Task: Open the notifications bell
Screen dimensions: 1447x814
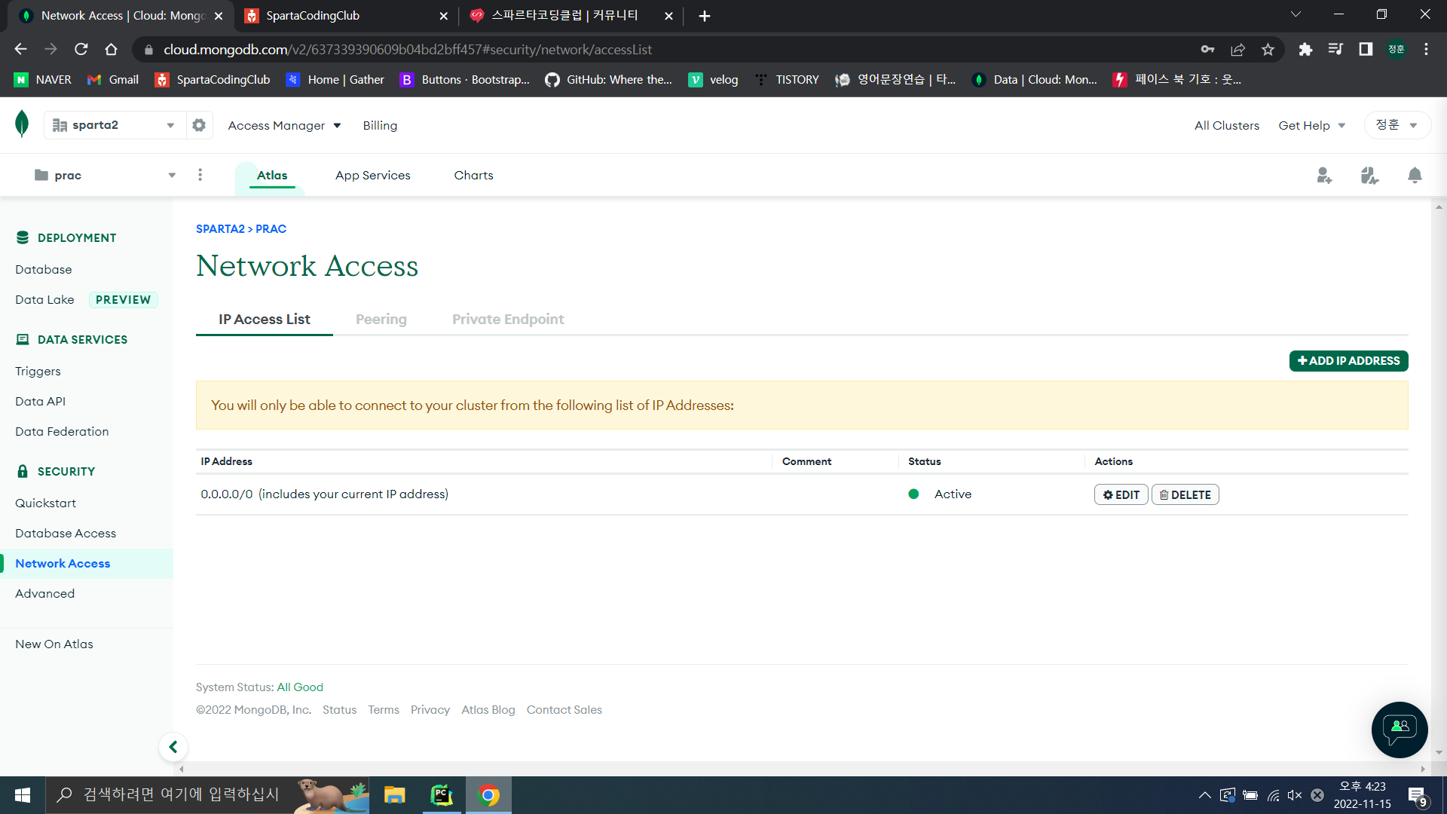Action: (x=1415, y=176)
